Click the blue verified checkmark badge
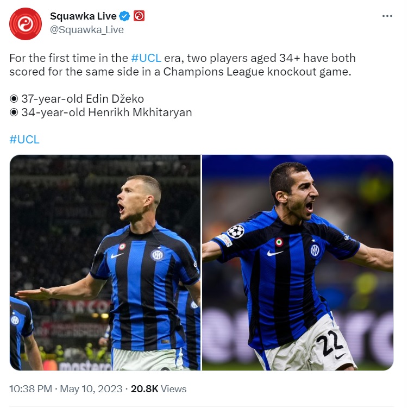 pos(124,16)
